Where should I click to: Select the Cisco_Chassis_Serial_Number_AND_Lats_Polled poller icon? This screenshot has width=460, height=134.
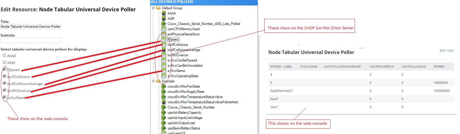pos(164,24)
